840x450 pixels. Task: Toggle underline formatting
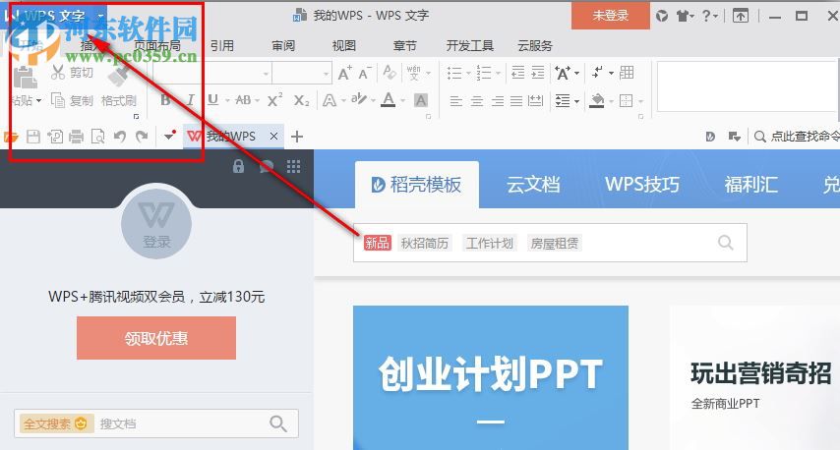coord(212,100)
